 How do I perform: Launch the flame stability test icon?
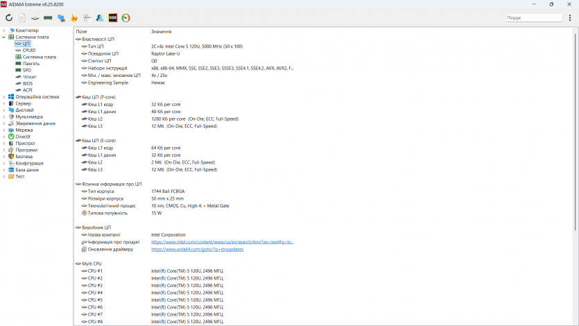click(74, 18)
